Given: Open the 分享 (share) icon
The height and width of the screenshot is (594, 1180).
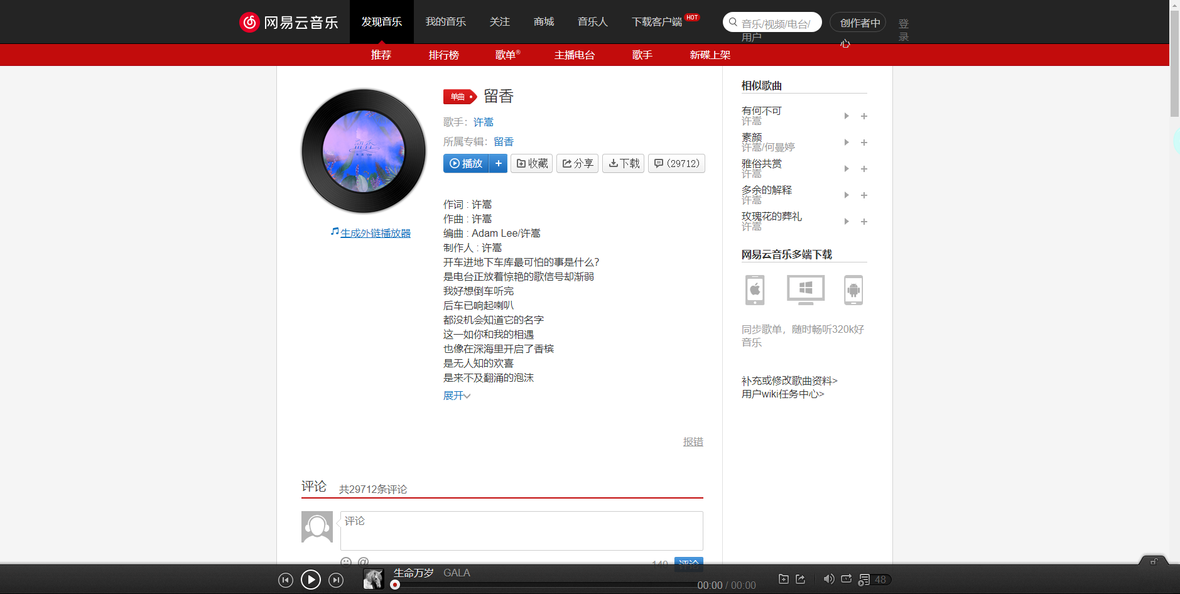Looking at the screenshot, I should click(x=576, y=163).
